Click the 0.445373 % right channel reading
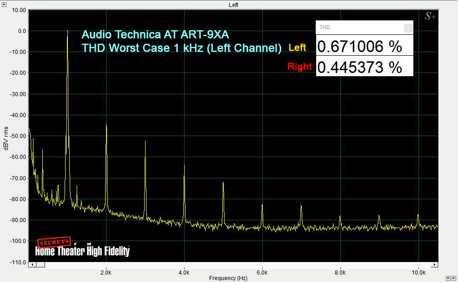 click(x=365, y=67)
